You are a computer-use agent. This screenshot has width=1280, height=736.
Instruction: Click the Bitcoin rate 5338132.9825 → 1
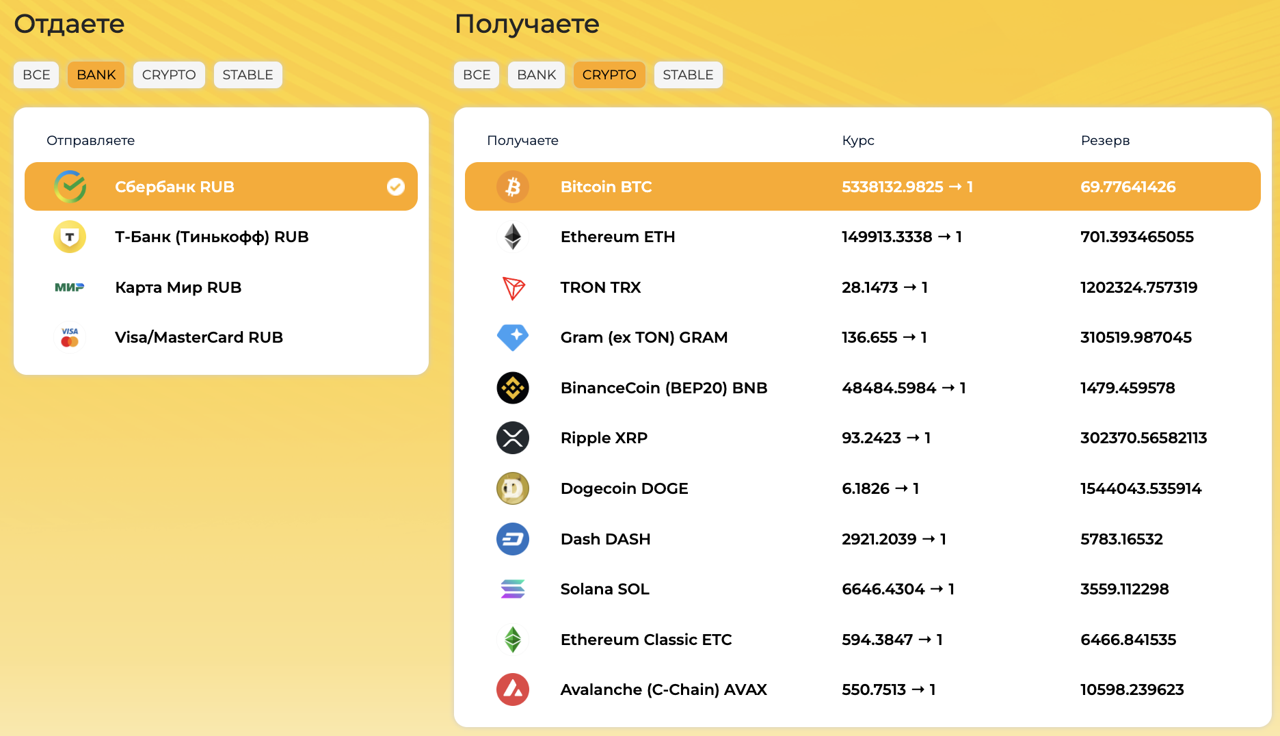(907, 187)
